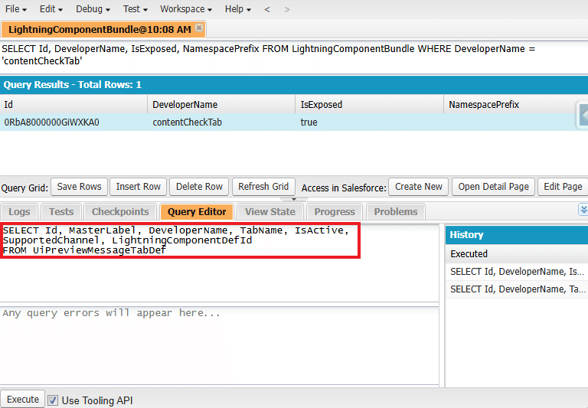
Task: Open the Edit menu
Action: point(51,9)
